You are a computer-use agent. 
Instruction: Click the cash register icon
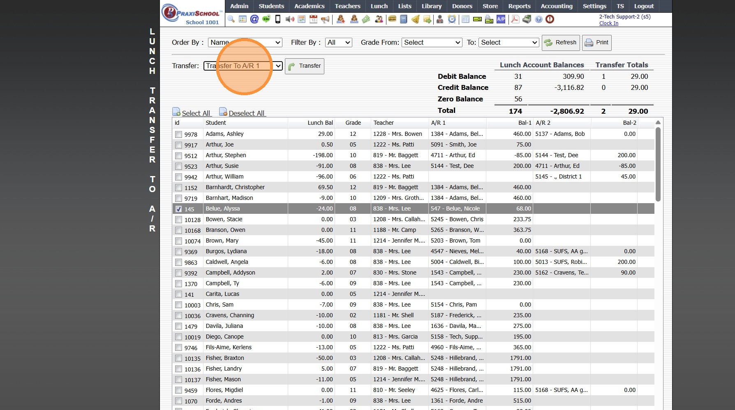pyautogui.click(x=527, y=19)
